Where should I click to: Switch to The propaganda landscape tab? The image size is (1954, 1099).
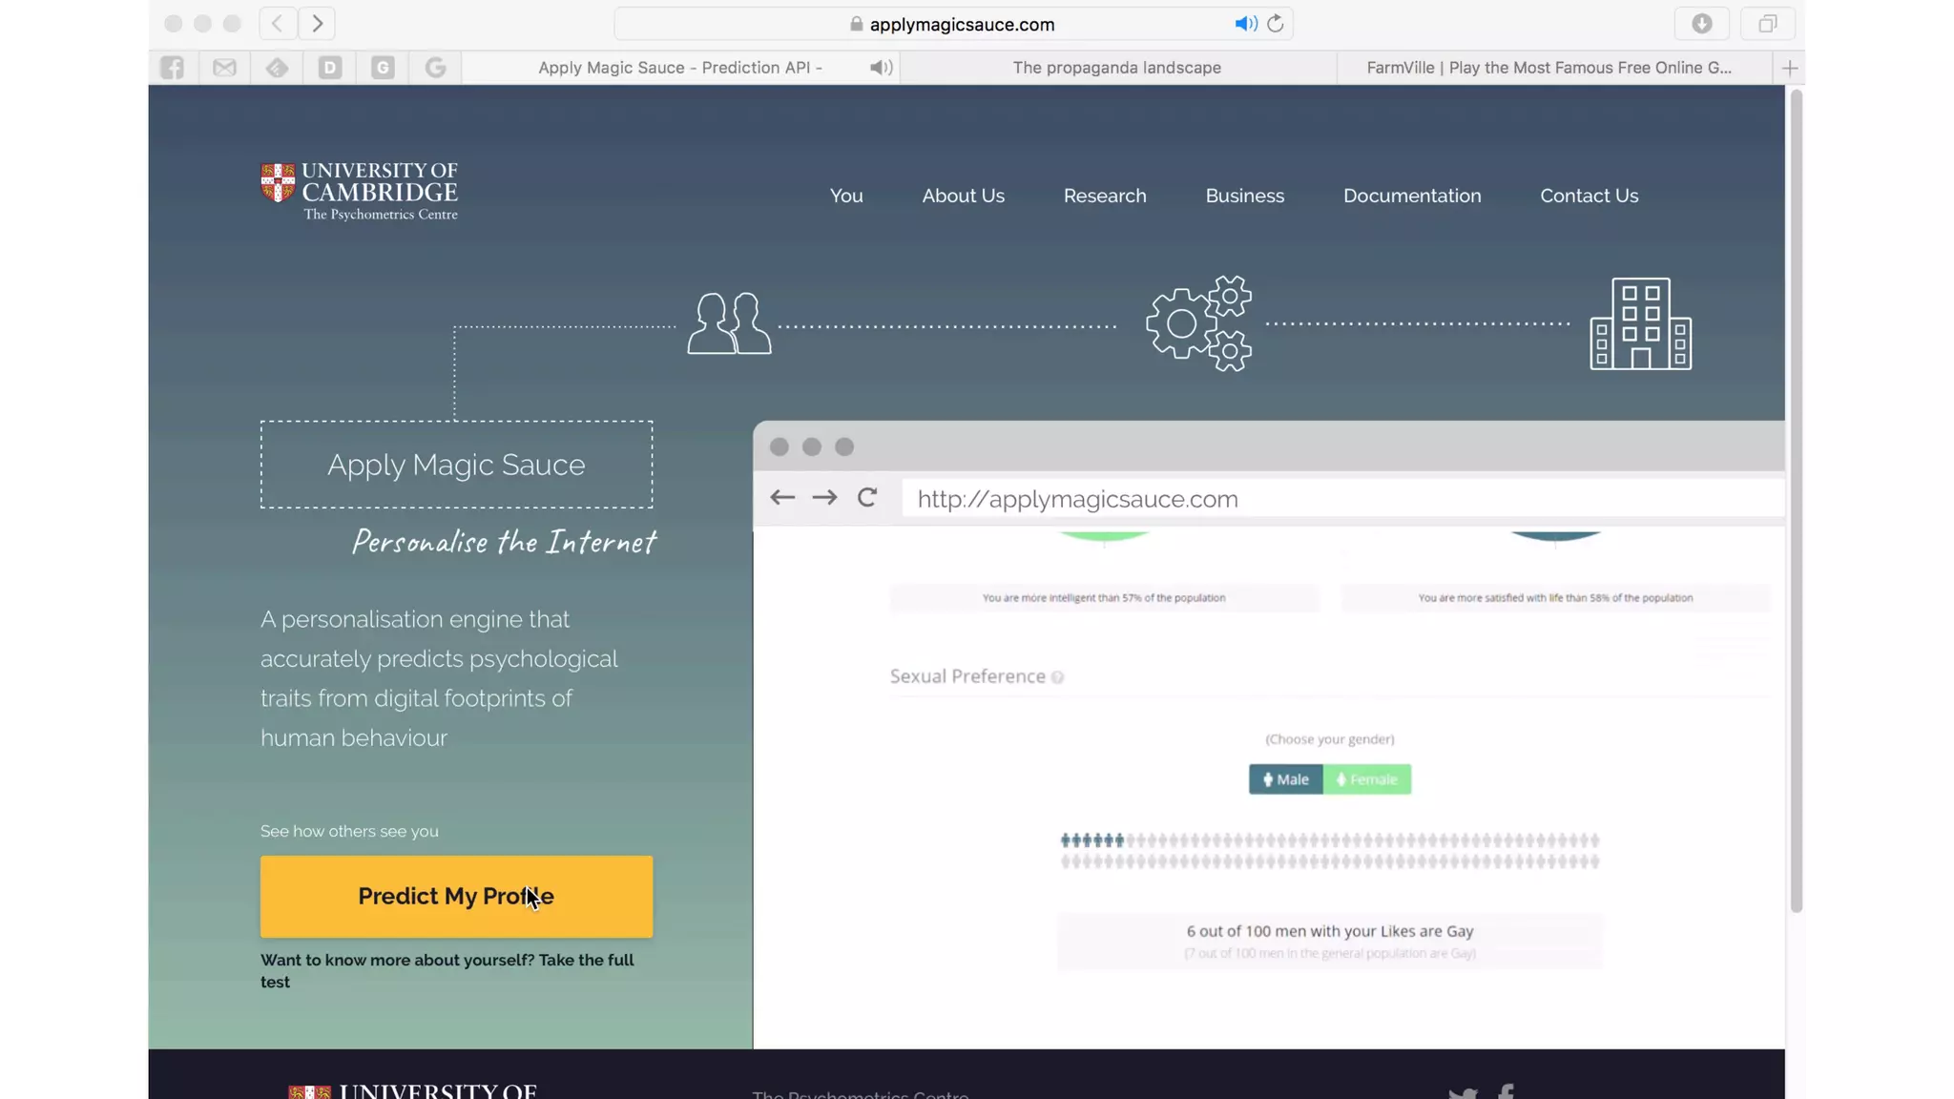click(x=1116, y=68)
